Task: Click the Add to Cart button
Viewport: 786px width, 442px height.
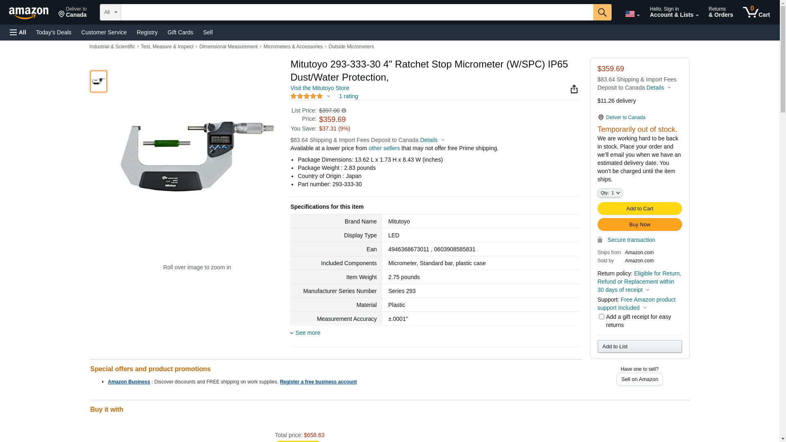Action: point(639,209)
